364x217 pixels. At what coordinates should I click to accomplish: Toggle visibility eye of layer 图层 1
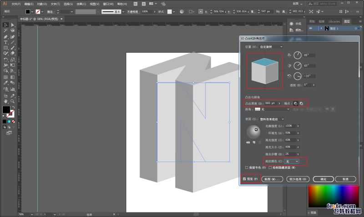point(311,28)
